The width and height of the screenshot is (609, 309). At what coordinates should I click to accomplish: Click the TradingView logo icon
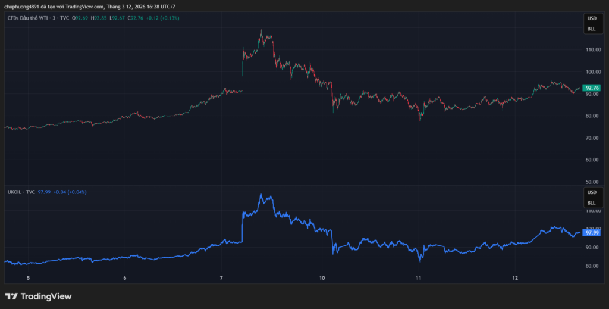click(x=11, y=296)
